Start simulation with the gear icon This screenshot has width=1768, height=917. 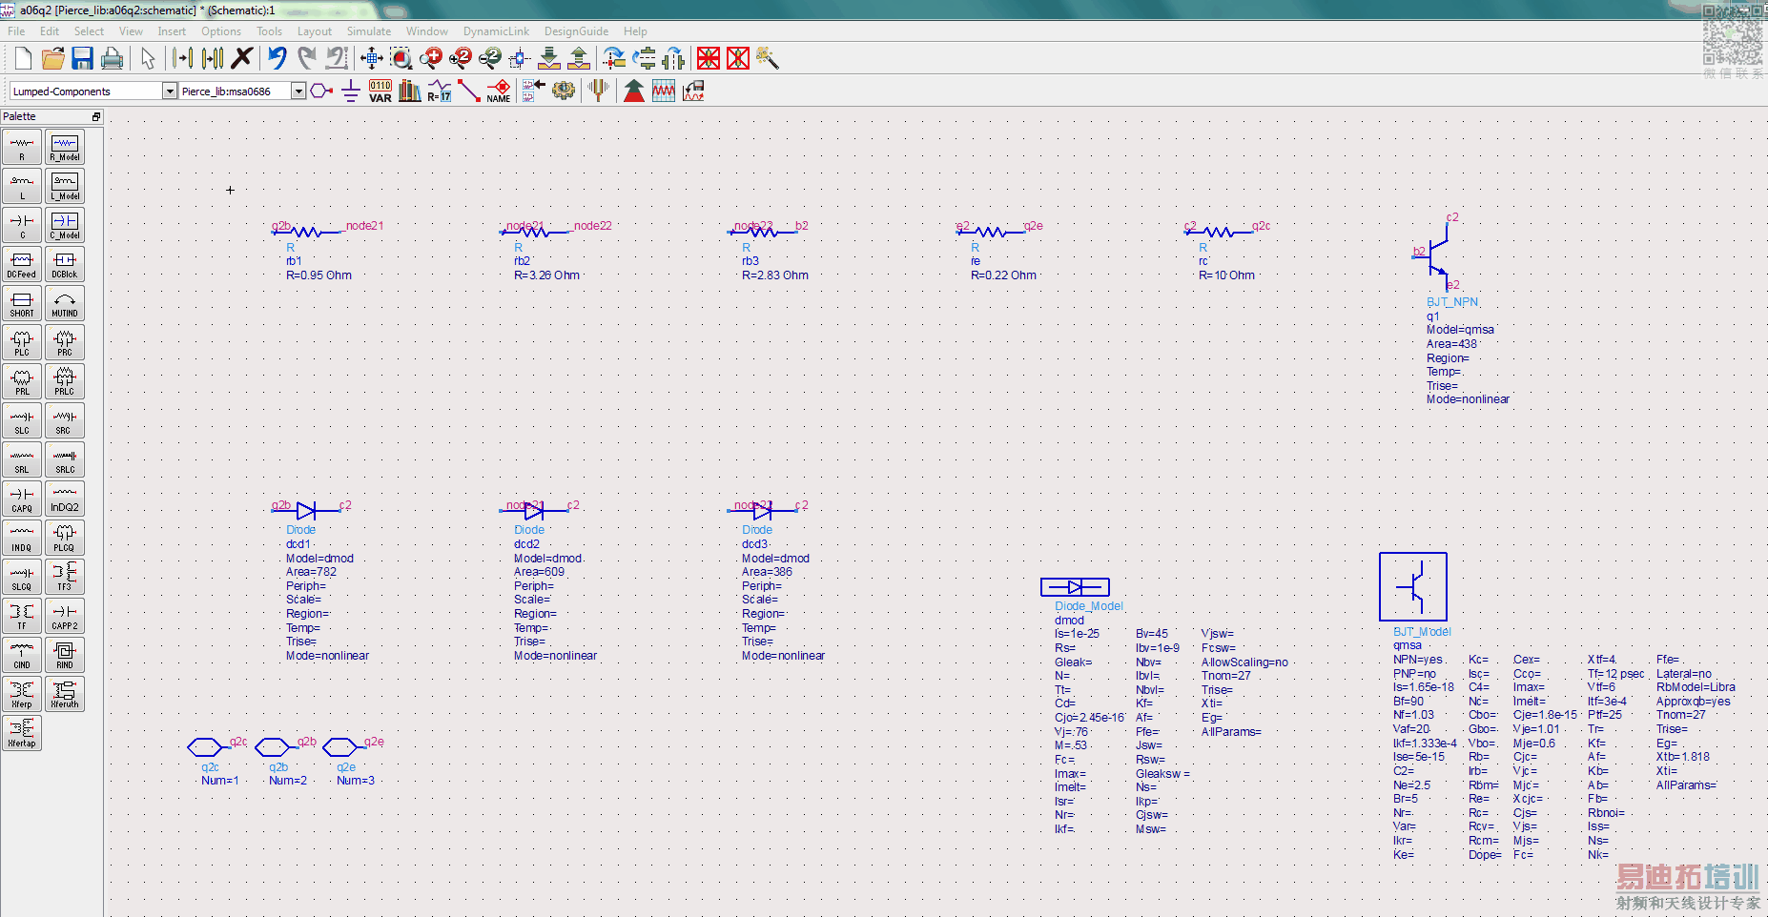point(564,92)
